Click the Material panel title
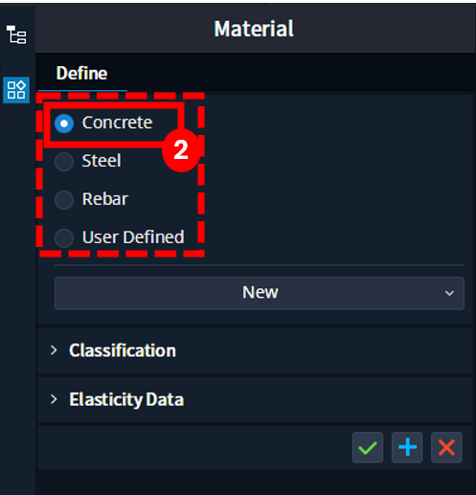 tap(254, 29)
